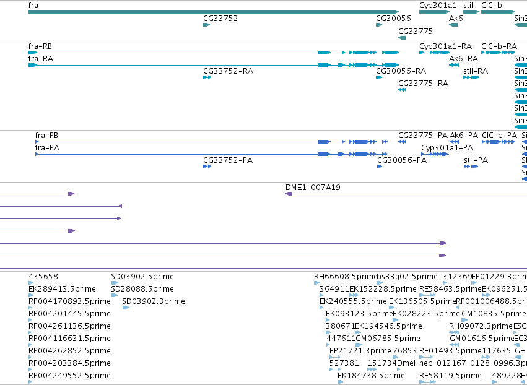Select EST RH09072.3prime

[454, 332]
